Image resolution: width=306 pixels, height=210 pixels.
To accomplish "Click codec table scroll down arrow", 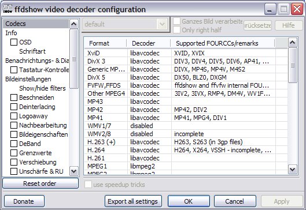I will (292, 169).
